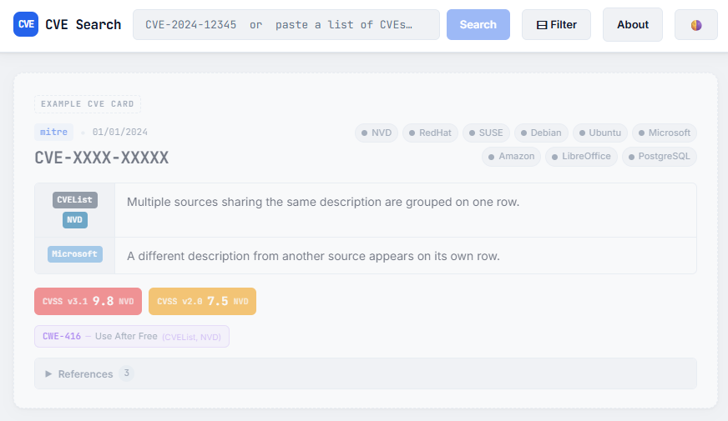Click the PostgreSQL source pill

660,157
